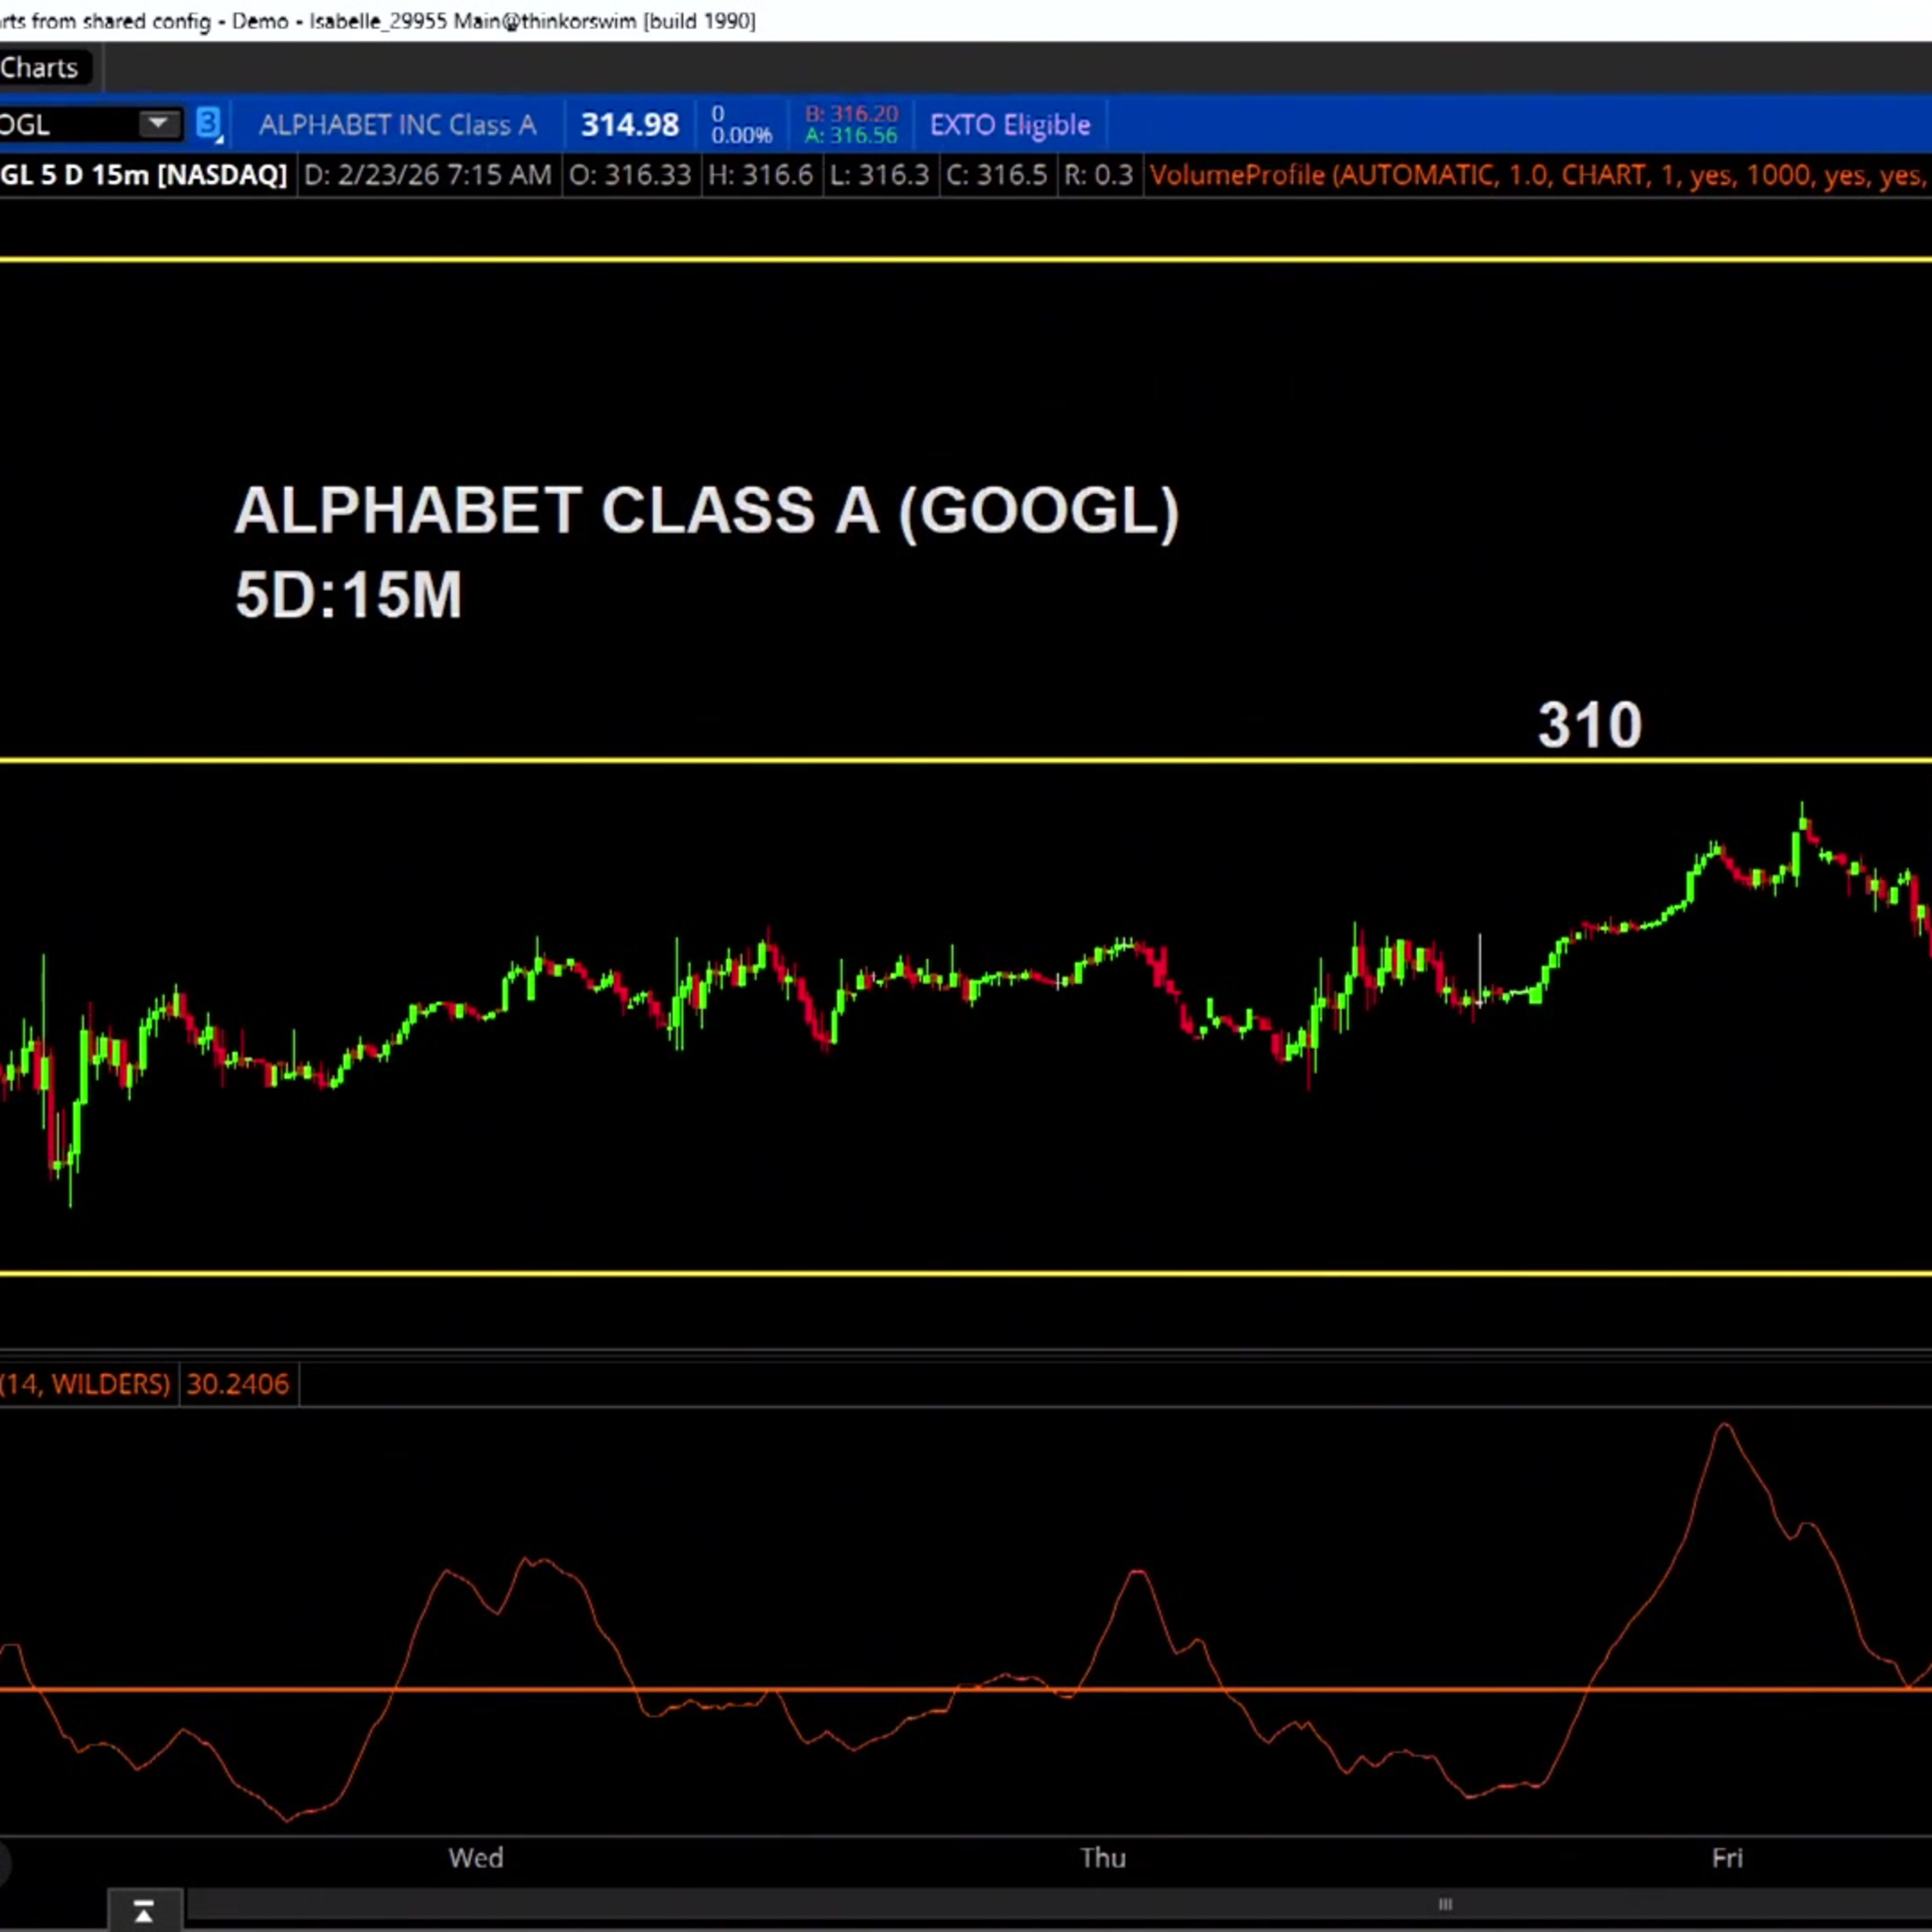This screenshot has height=1932, width=1932.
Task: Switch to the Charts tab
Action: (40, 68)
